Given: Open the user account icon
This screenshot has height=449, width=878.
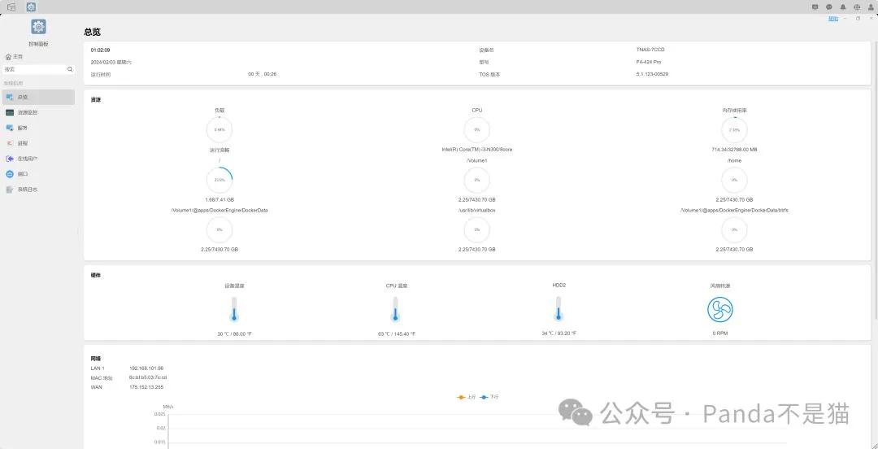Looking at the screenshot, I should pos(871,7).
